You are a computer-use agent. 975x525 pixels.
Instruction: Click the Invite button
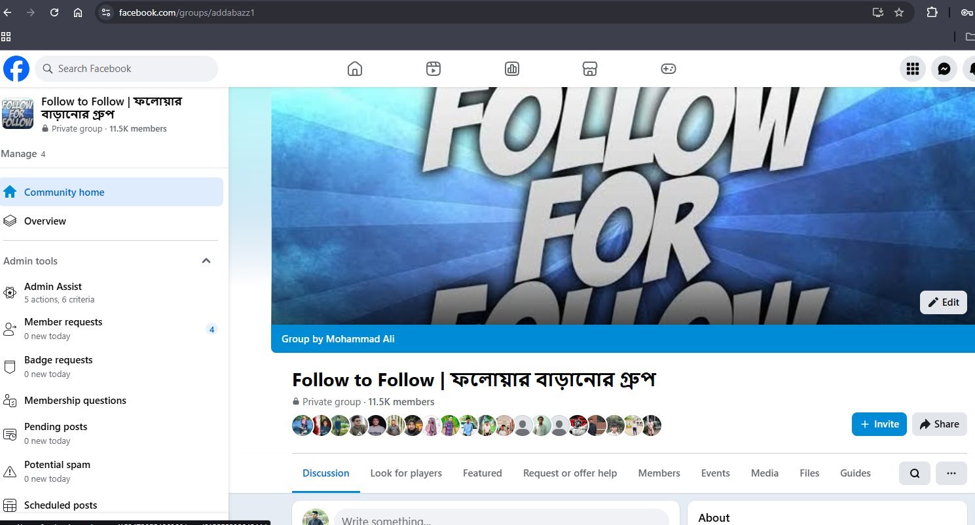(x=879, y=424)
